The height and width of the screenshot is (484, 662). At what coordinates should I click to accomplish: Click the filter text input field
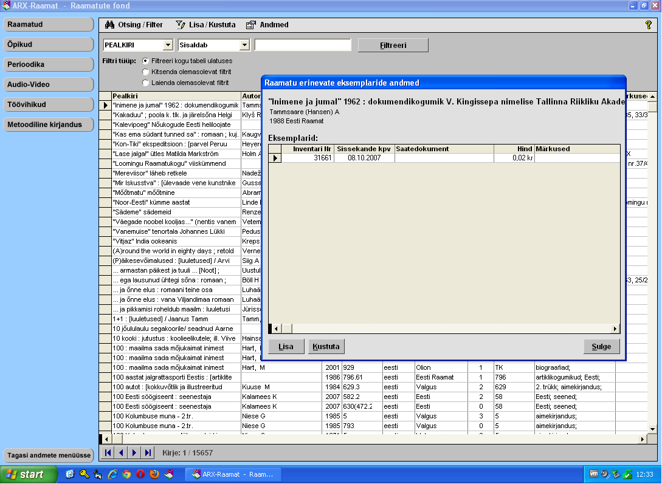tap(303, 45)
